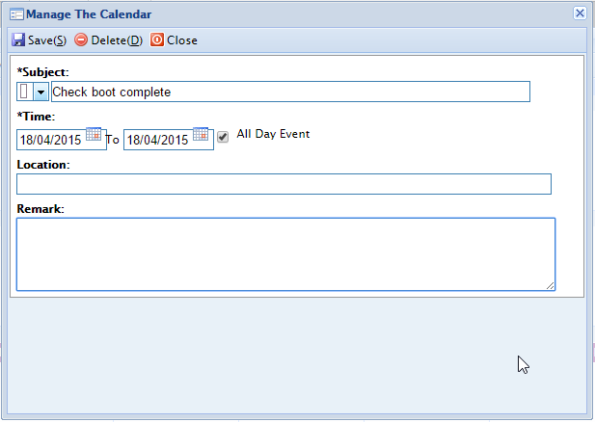Click the Save(S) toolbar label
Viewport: 595px width, 422px height.
point(47,40)
